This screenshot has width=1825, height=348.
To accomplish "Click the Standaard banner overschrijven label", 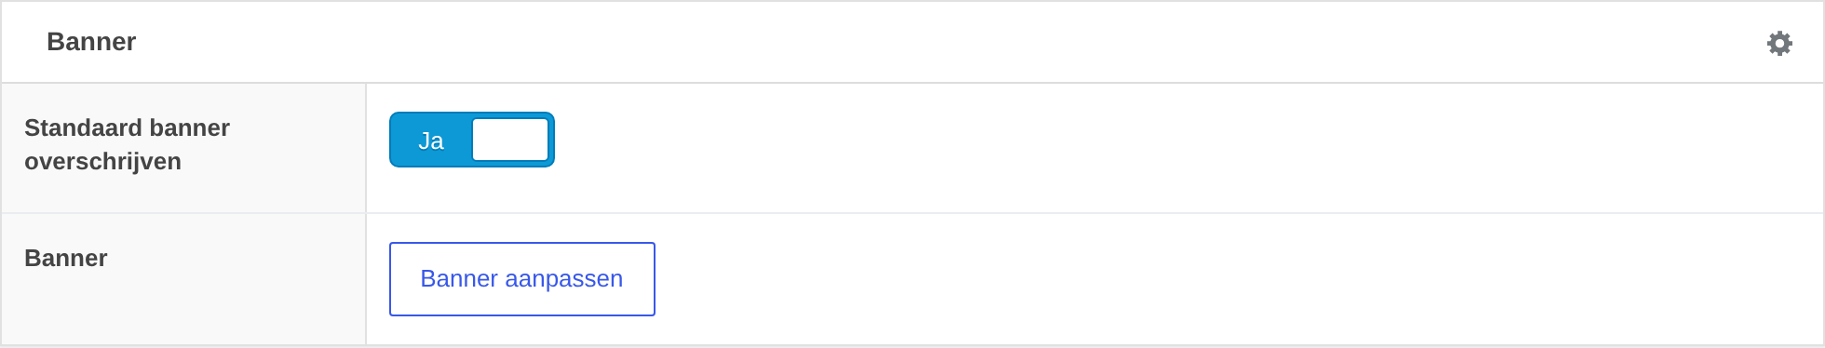I will click(x=127, y=144).
